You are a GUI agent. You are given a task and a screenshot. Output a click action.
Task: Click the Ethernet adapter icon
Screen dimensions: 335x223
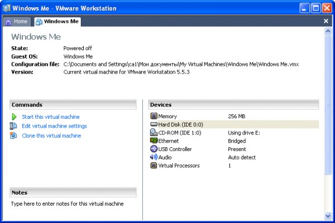click(154, 141)
